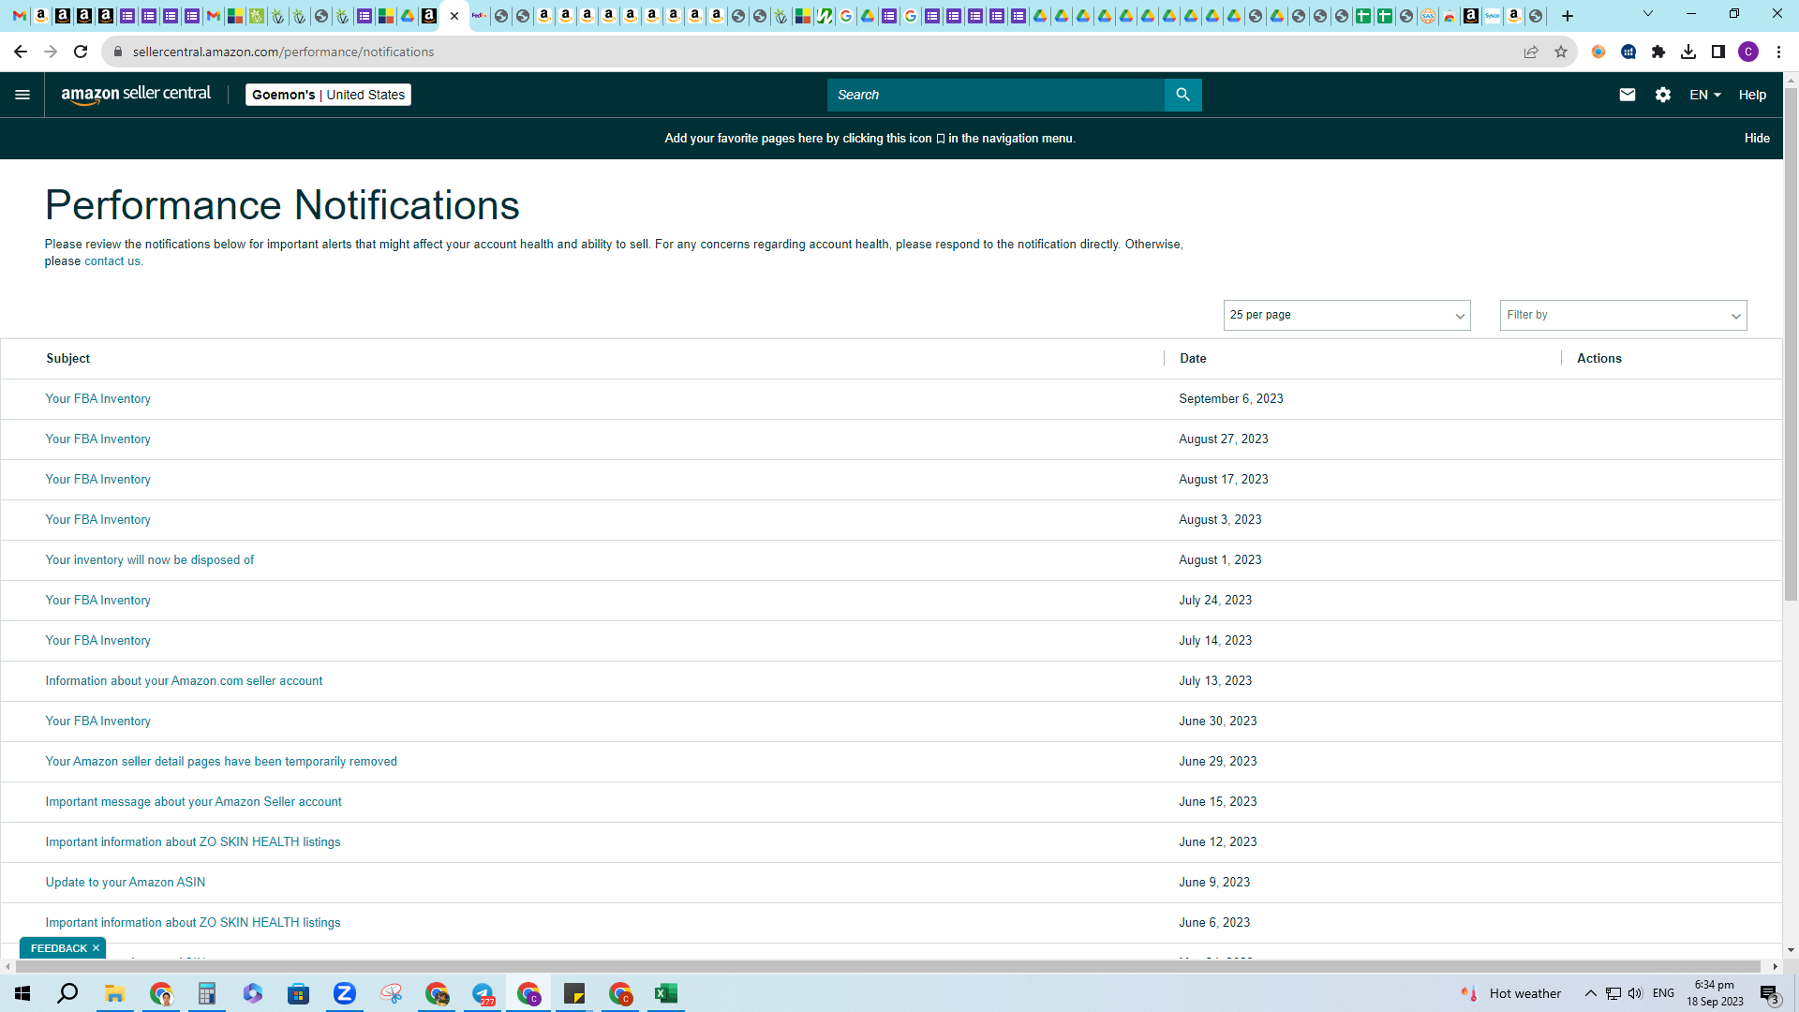Switch to the first Gmail tab
Image resolution: width=1799 pixels, height=1012 pixels.
click(19, 16)
